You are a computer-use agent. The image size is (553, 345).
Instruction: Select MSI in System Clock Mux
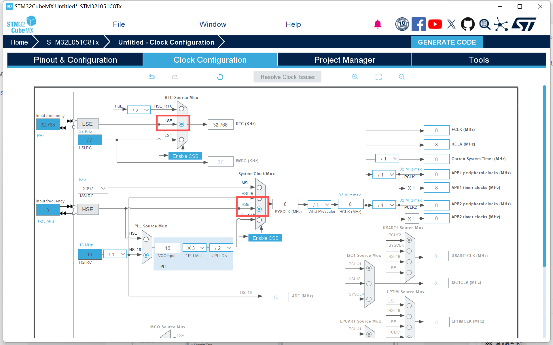(x=259, y=188)
